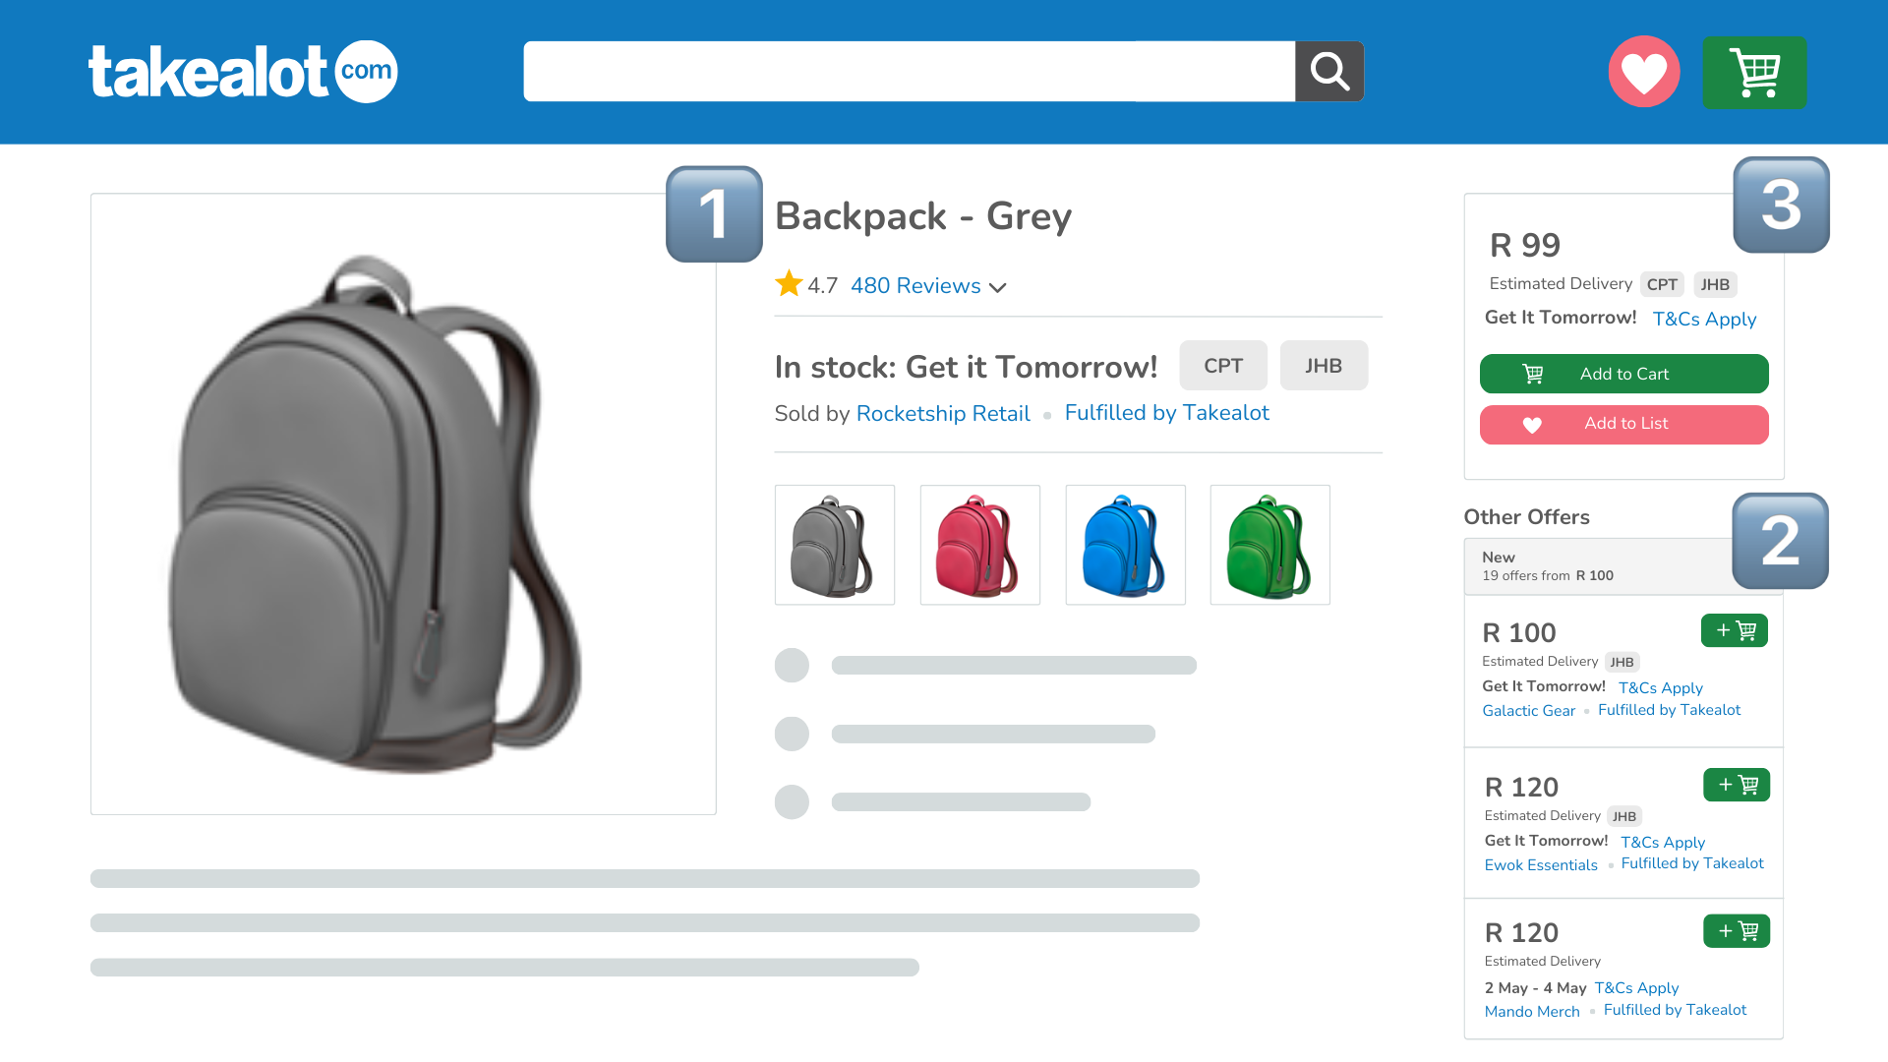Select the CPT badge beside In stock
This screenshot has width=1888, height=1062.
pos(1223,366)
